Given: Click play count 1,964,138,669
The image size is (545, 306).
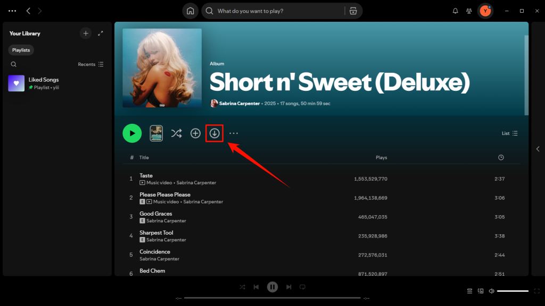Looking at the screenshot, I should [370, 198].
